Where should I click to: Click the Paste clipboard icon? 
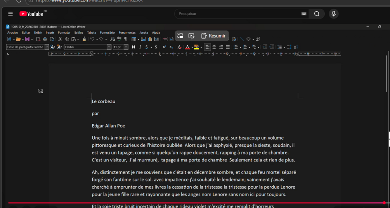click(x=74, y=39)
